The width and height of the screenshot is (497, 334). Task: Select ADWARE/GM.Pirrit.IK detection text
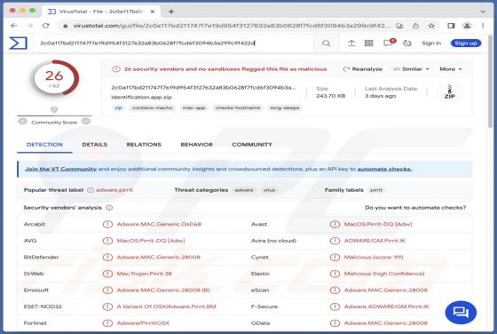click(x=375, y=241)
